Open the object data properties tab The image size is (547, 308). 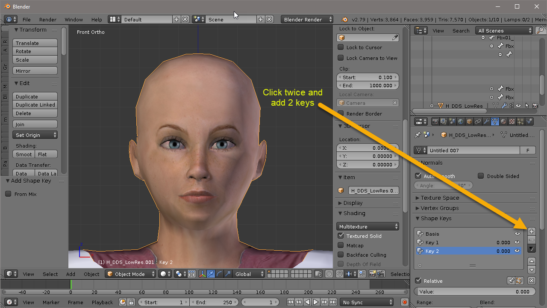[495, 121]
